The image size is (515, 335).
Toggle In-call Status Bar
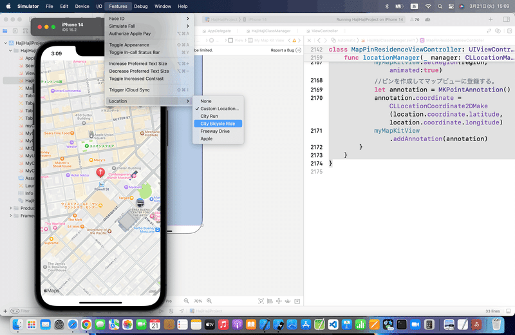coord(149,52)
